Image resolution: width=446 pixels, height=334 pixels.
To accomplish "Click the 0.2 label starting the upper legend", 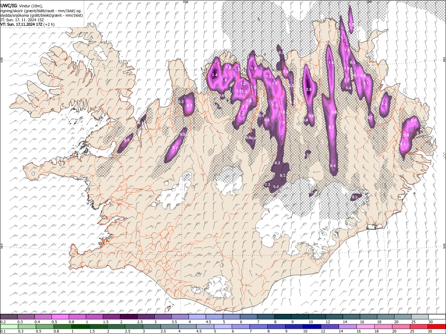I will click(x=3, y=322).
